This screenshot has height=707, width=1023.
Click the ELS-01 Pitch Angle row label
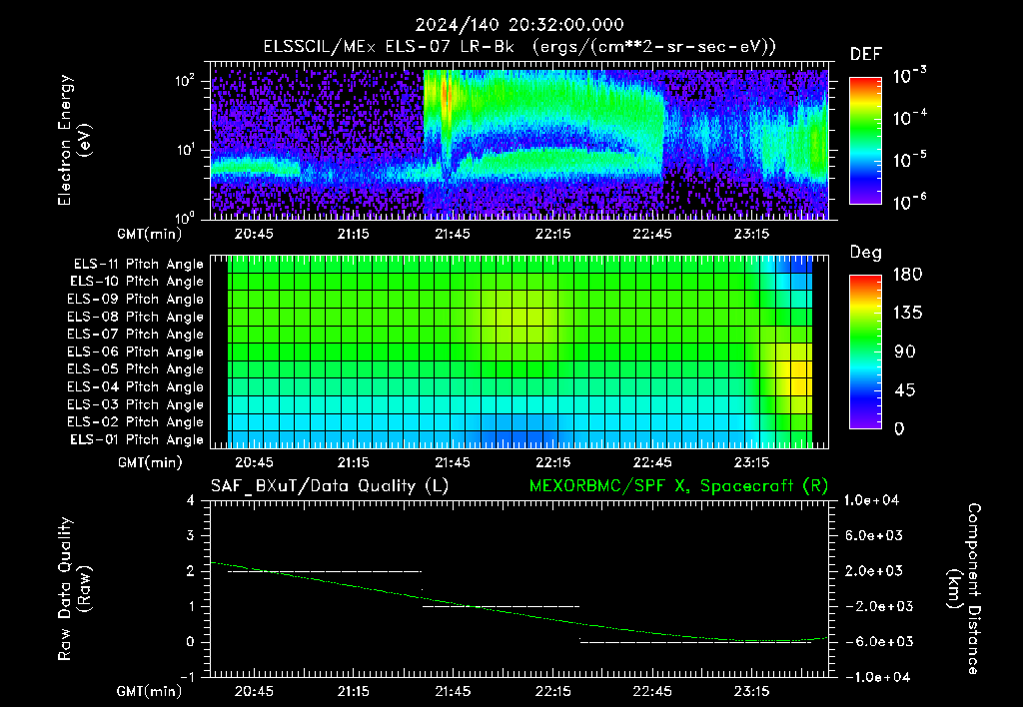[136, 439]
